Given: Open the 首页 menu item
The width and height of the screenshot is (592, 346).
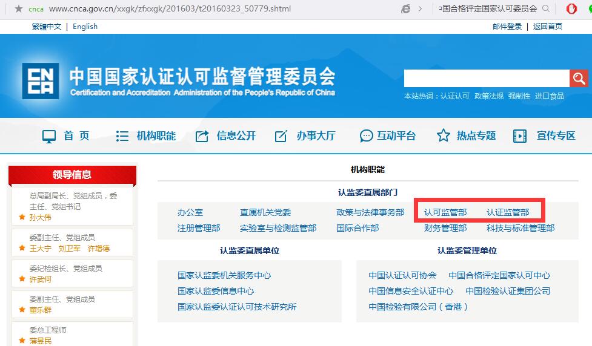Looking at the screenshot, I should coord(76,135).
